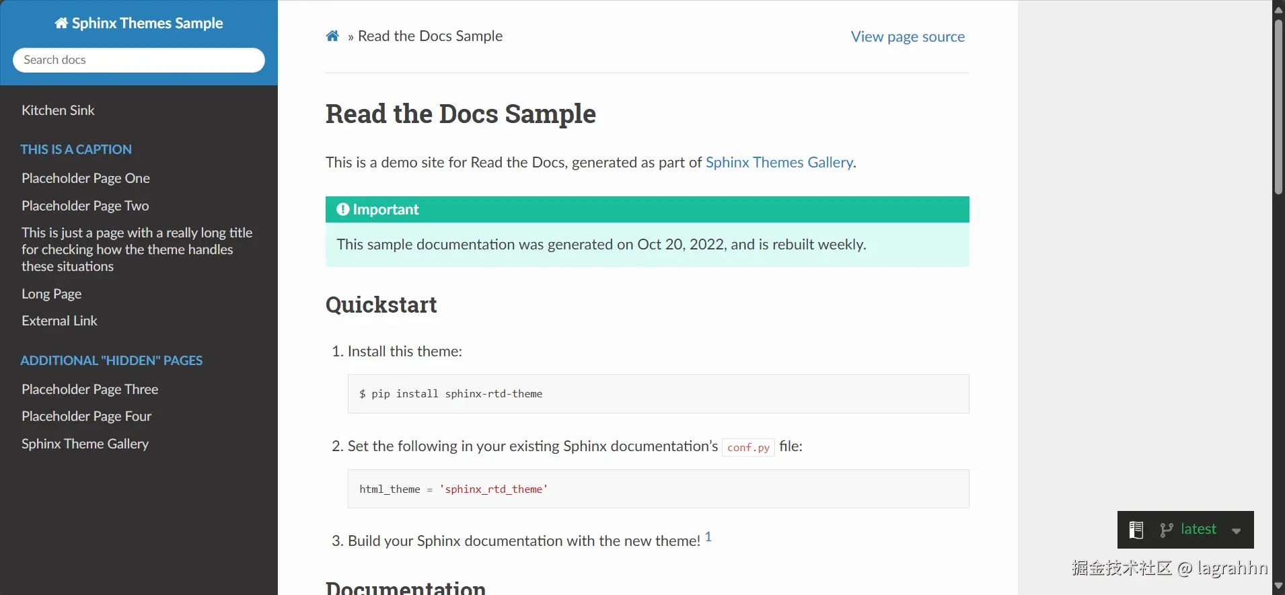Open Placeholder Page One
Screen dimensions: 1285x595
[85, 178]
